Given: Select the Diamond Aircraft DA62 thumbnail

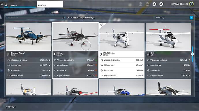Looking at the screenshot, I should (29, 37).
